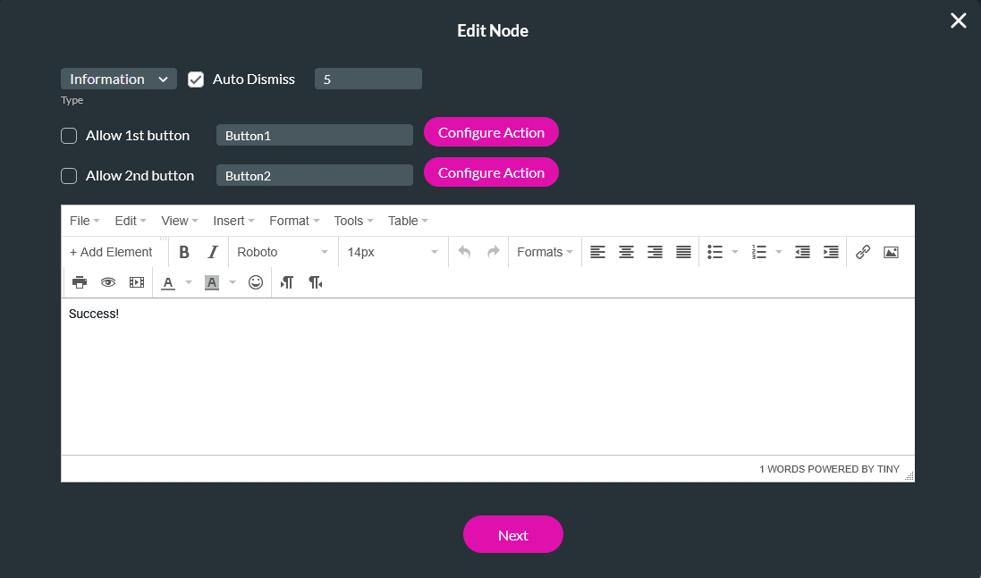981x578 pixels.
Task: Enable Allow 2nd button
Action: pos(69,175)
